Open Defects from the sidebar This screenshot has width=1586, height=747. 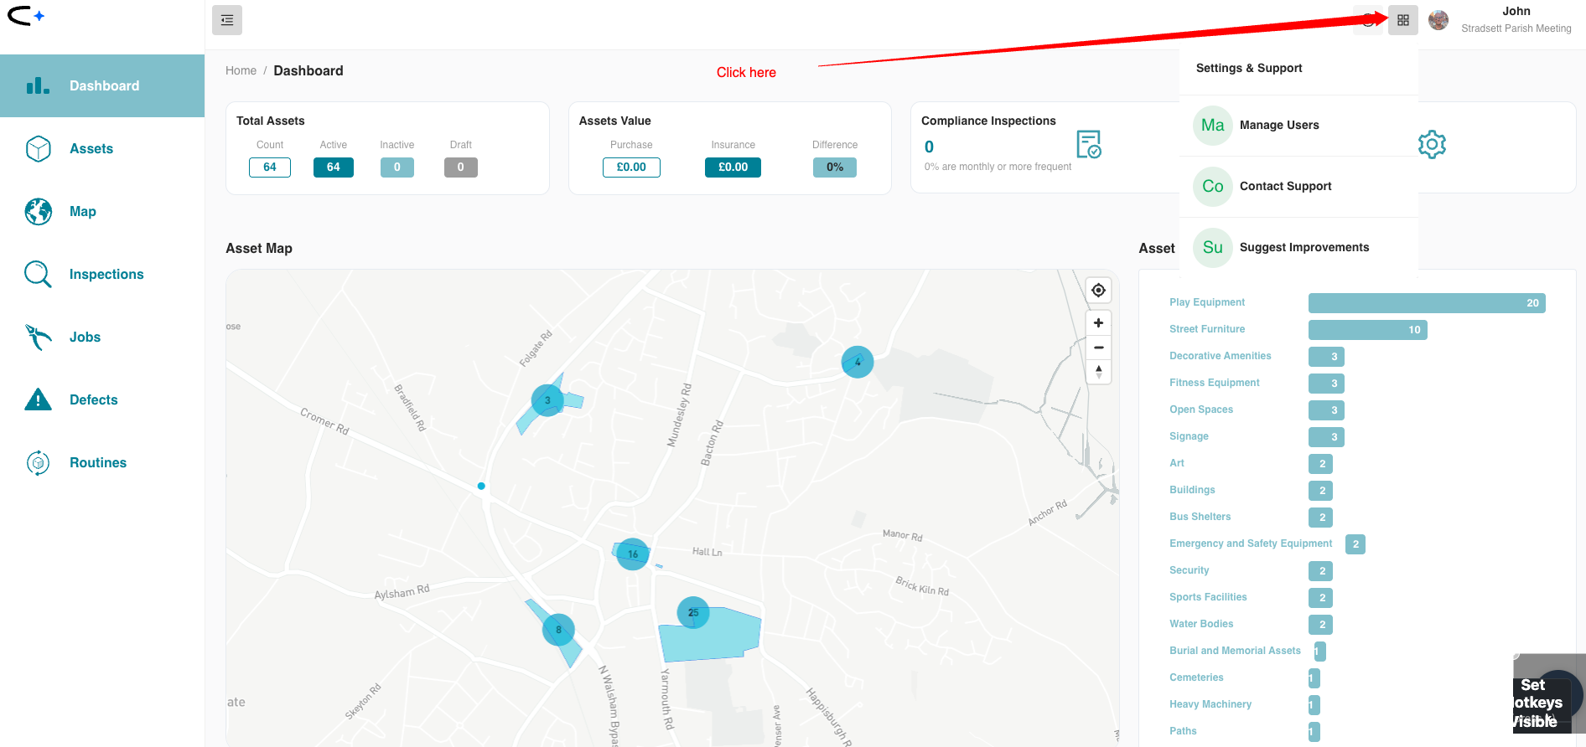pyautogui.click(x=94, y=400)
